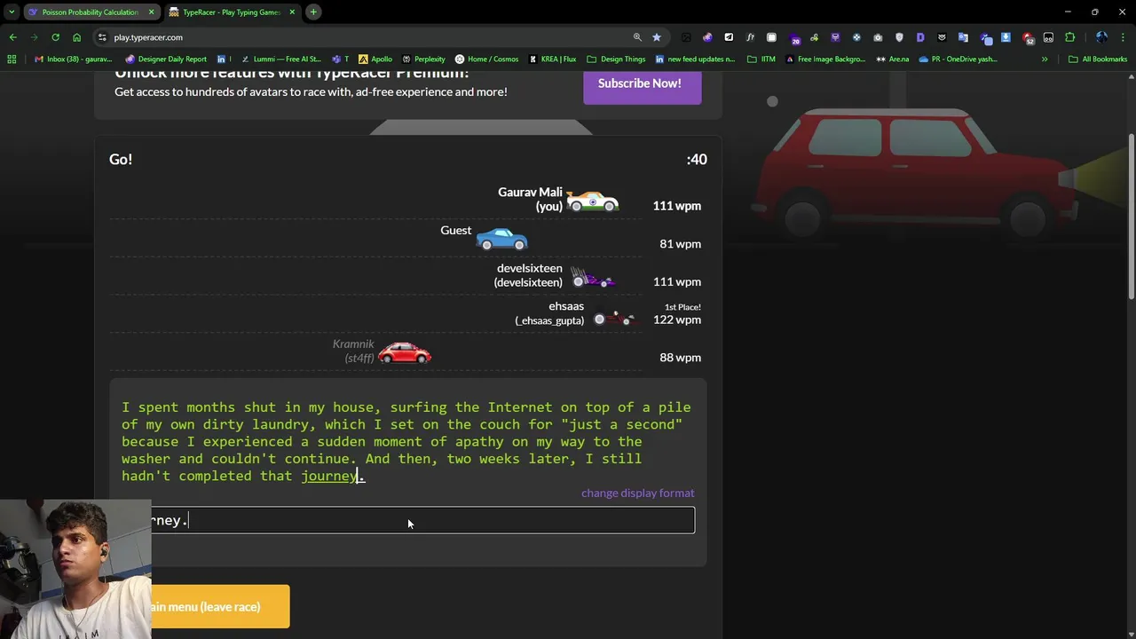Screen dimensions: 1136x639
Task: Click the ':40' race timer
Action: [697, 160]
